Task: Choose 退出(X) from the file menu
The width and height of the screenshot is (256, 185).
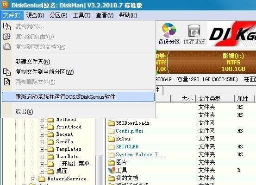Action: 78,112
